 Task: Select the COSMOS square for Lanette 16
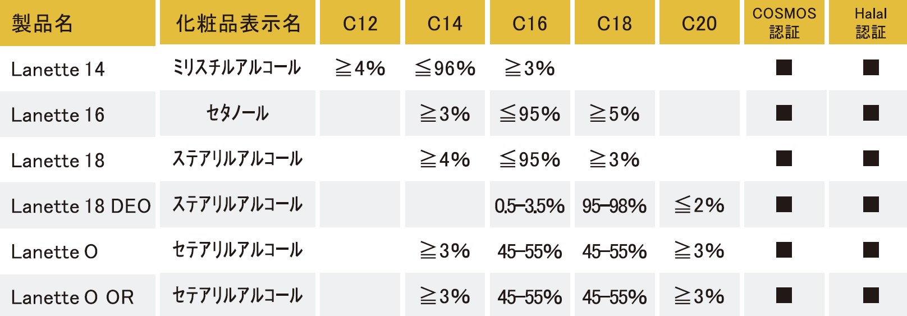pos(784,113)
